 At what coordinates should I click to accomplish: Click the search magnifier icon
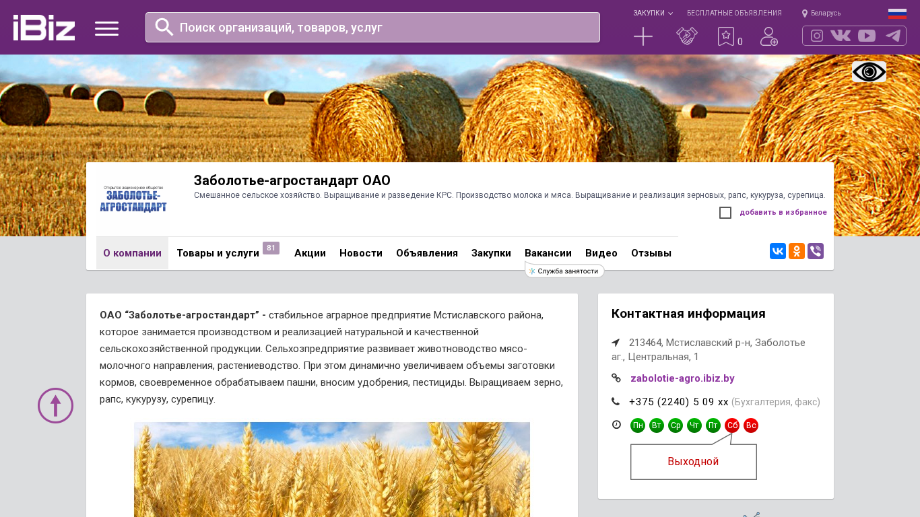(164, 27)
